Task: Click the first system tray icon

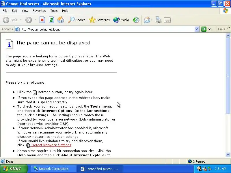Action: tap(199, 169)
